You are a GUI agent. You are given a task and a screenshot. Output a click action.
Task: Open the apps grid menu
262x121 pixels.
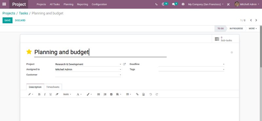coord(4,4)
